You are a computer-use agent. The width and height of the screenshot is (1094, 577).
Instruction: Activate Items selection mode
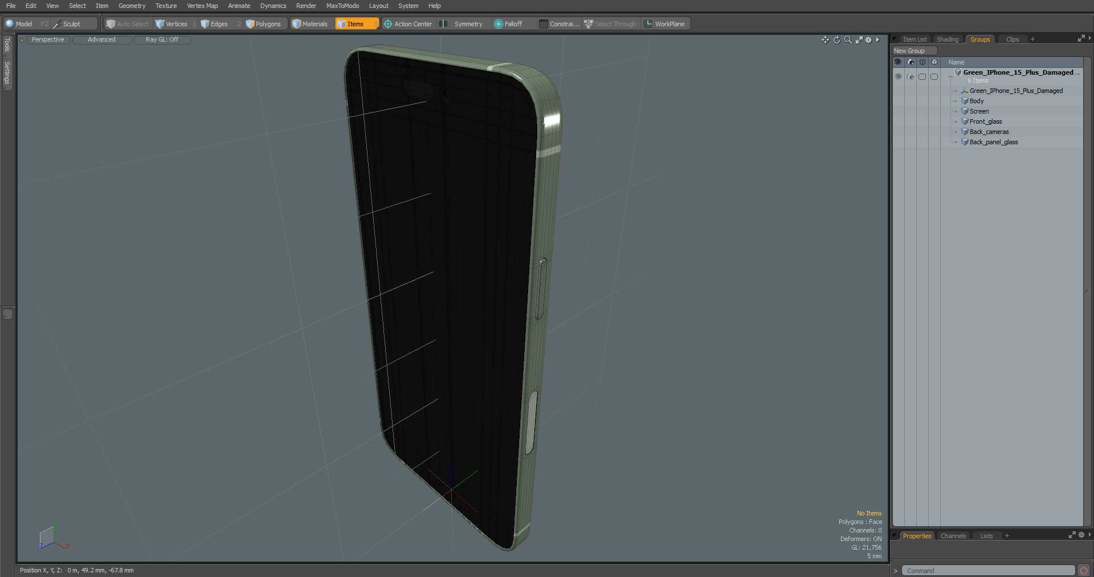(356, 24)
